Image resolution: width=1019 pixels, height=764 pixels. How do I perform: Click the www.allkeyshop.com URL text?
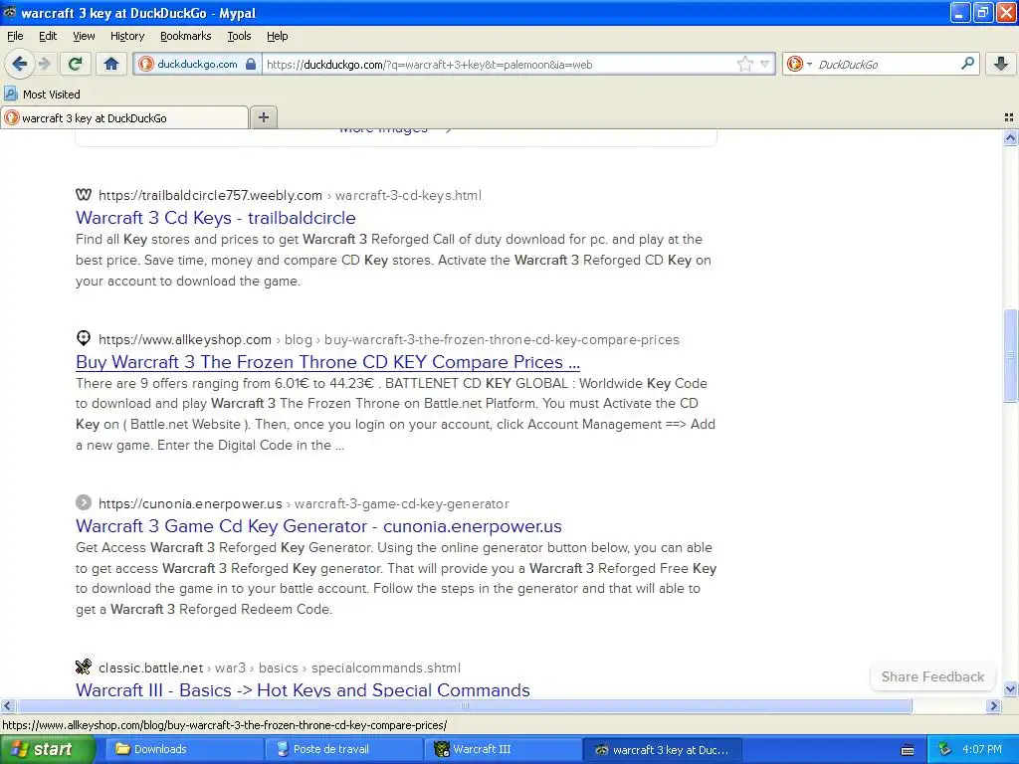[x=184, y=340]
